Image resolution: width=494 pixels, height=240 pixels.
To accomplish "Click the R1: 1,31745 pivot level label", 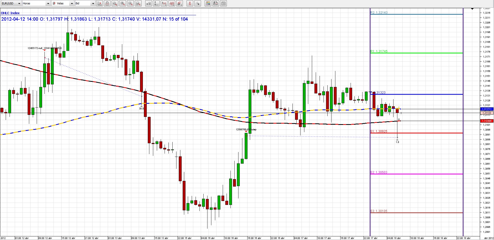I will (x=379, y=51).
